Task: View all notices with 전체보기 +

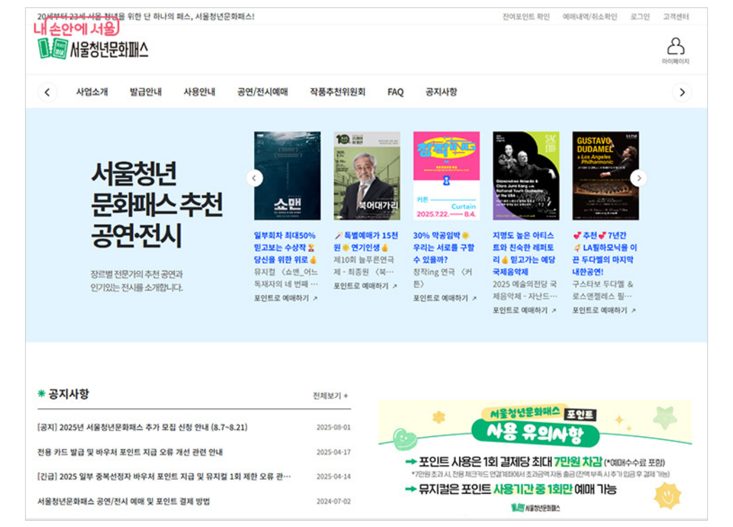Action: point(330,396)
